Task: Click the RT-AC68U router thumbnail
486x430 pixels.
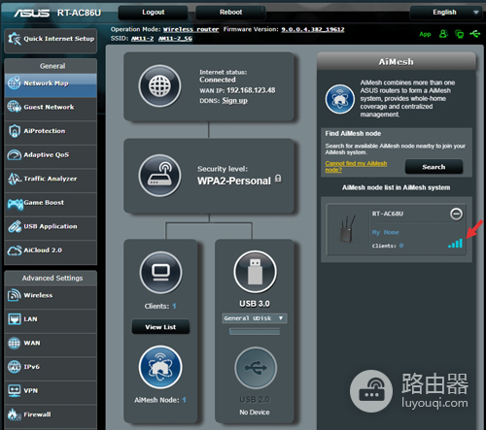Action: [348, 229]
